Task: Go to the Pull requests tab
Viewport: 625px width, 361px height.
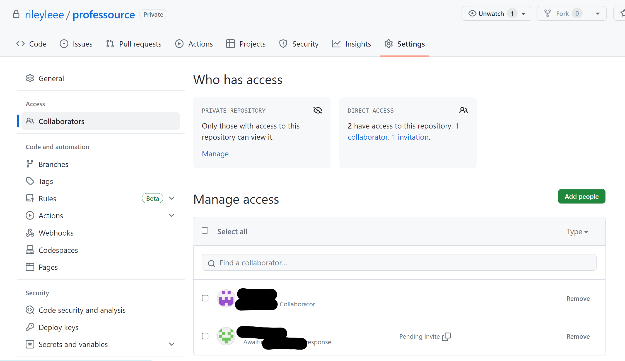Action: [134, 44]
